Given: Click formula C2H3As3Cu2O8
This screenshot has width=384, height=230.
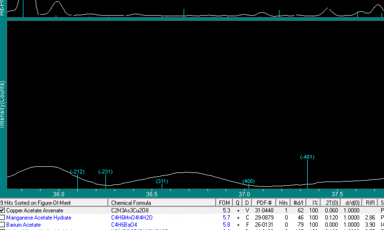Looking at the screenshot, I should click(x=130, y=210).
